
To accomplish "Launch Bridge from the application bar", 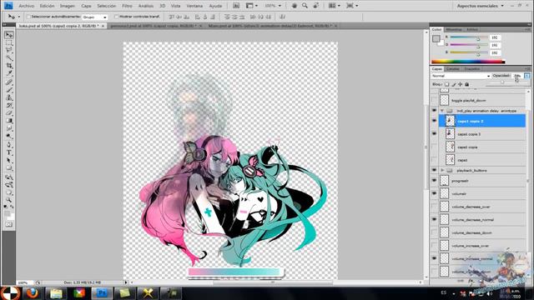I will [235, 6].
